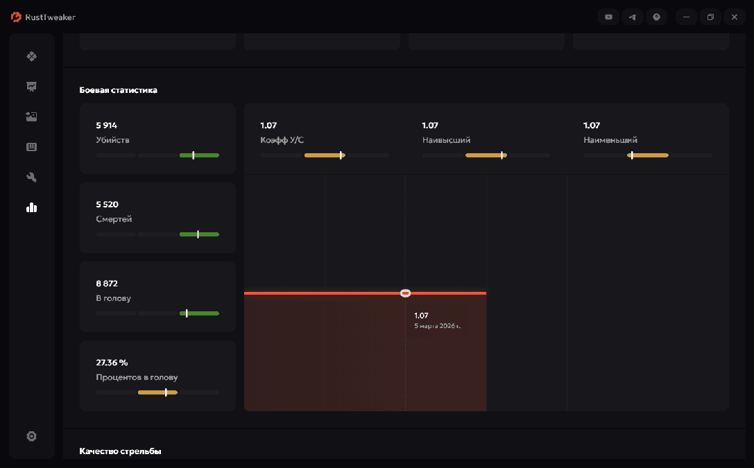Click the green bar under Смертей

tap(199, 234)
